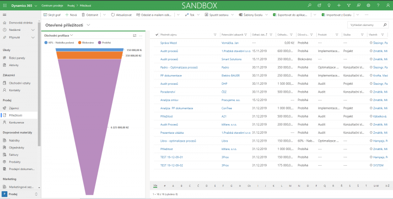Viewport: 393px width, 199px height.
Task: Open the Prodej area switcher at bottom
Action: pyautogui.click(x=20, y=194)
